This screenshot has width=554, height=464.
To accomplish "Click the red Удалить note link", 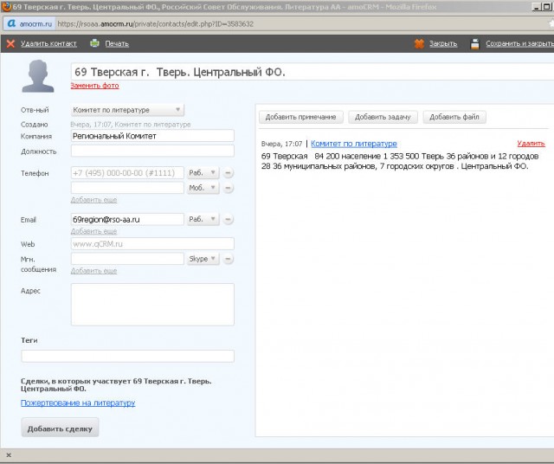I will coord(531,144).
